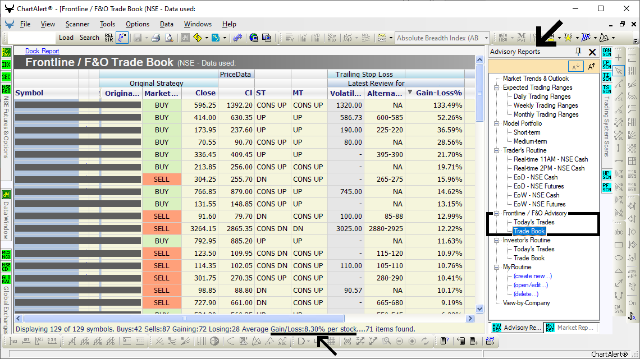Click the MCX NCX green sidebar icon
The width and height of the screenshot is (640, 359).
(x=6, y=255)
